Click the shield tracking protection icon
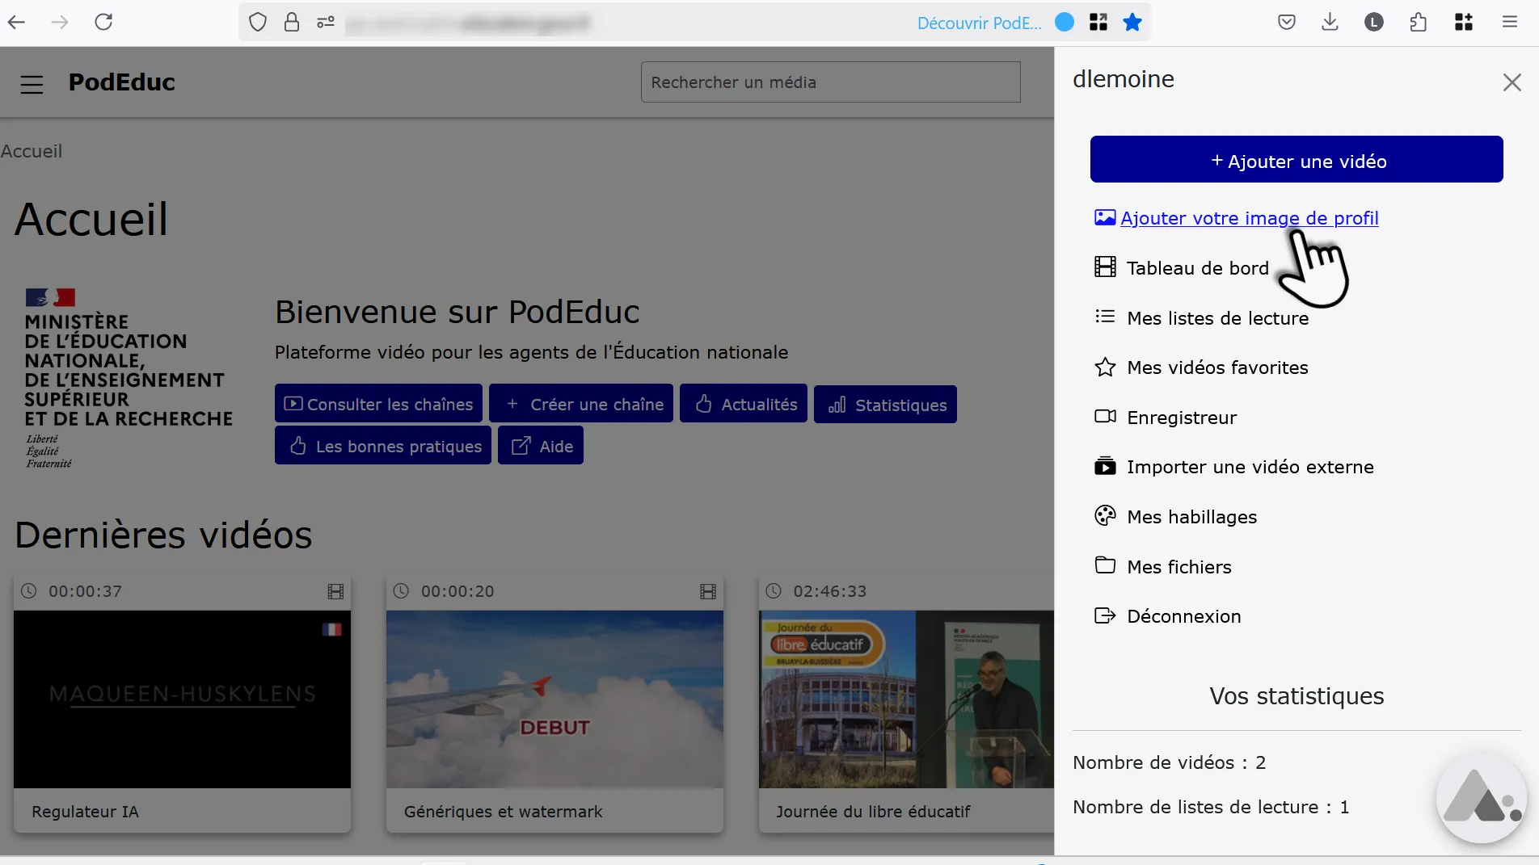The image size is (1539, 865). tap(258, 22)
